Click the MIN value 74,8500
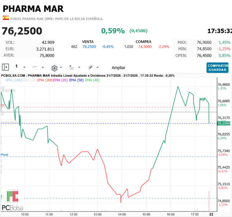The width and height of the screenshot is (232, 217). (x=204, y=49)
